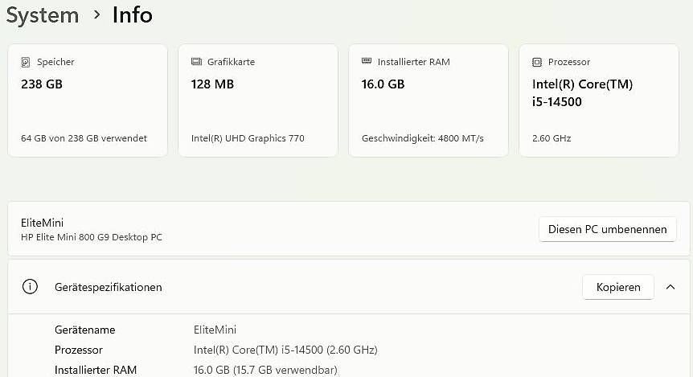Screen dimensions: 693x377
Task: Click the Diesen PC umbenennen button
Action: [x=607, y=229]
